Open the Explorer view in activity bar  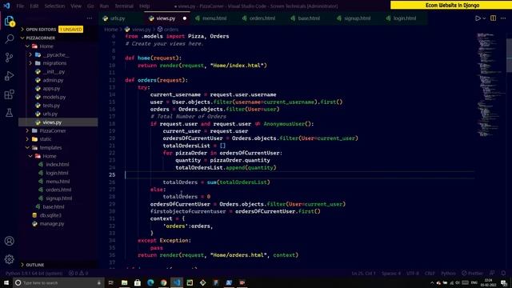click(9, 22)
